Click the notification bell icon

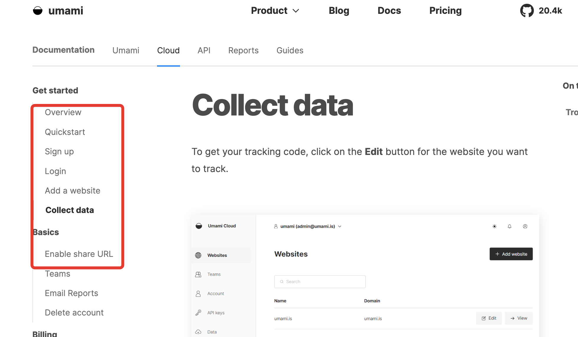pos(510,227)
